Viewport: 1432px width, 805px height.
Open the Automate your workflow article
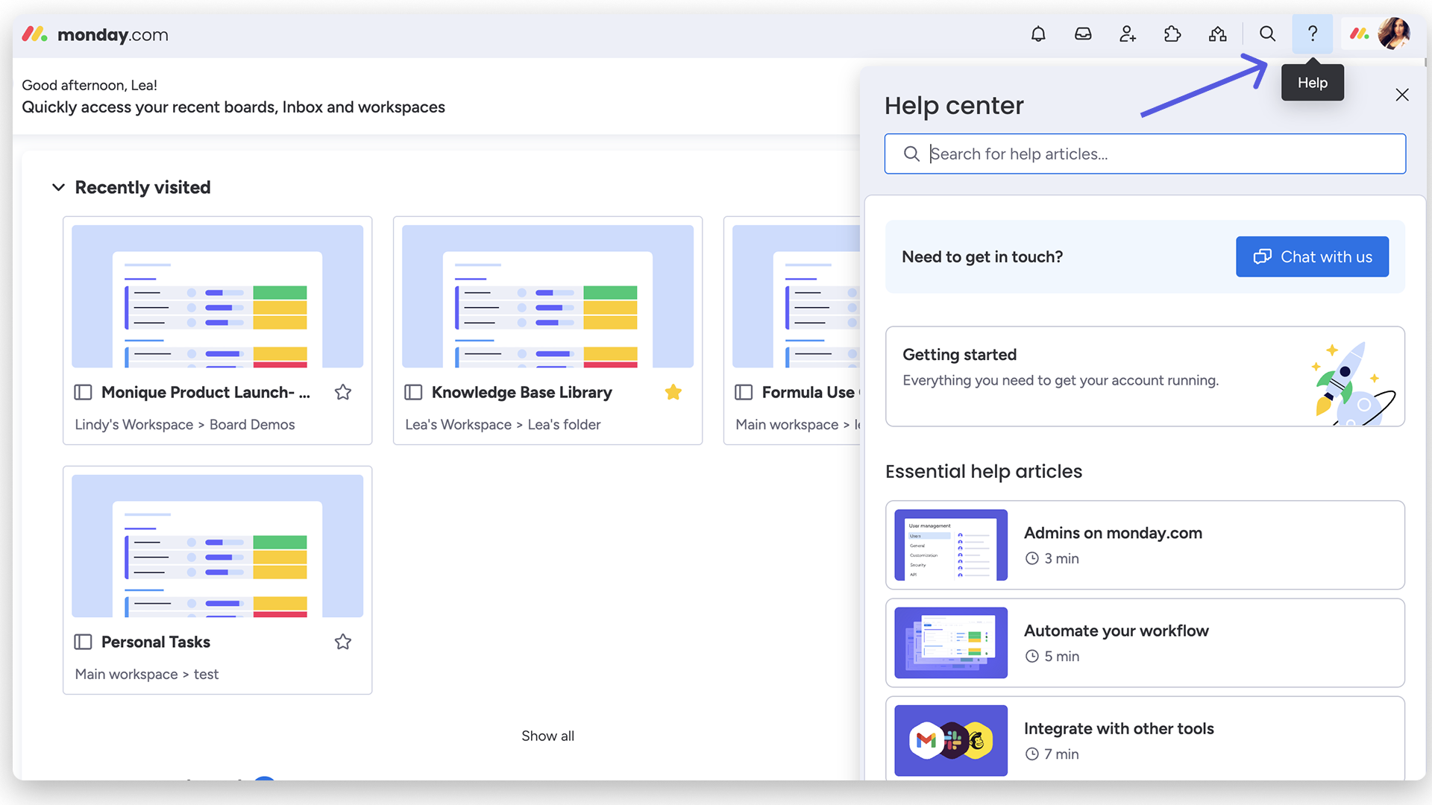[x=1145, y=643]
